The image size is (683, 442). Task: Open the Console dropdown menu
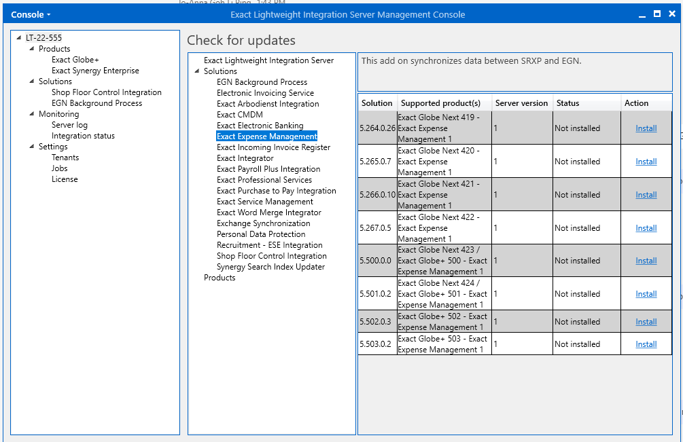(31, 14)
